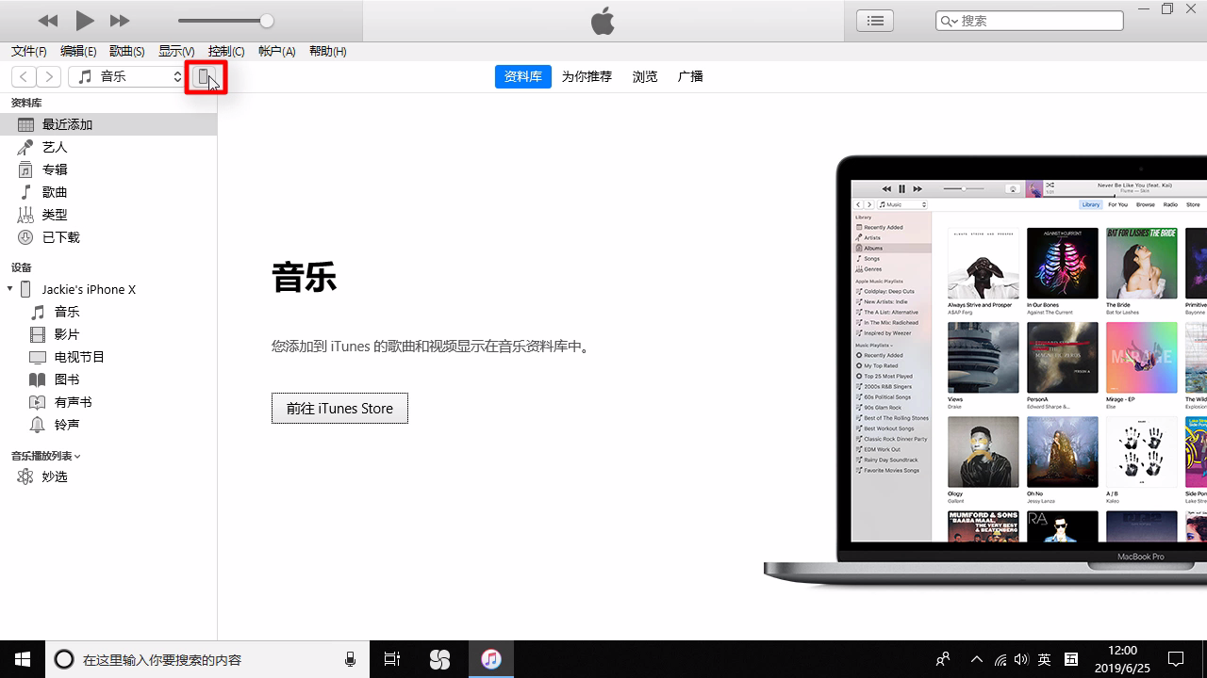This screenshot has width=1207, height=678.
Task: Start playback with the play button
Action: tap(85, 21)
